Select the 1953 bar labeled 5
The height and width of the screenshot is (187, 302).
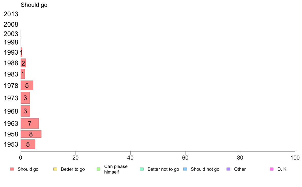(28, 144)
